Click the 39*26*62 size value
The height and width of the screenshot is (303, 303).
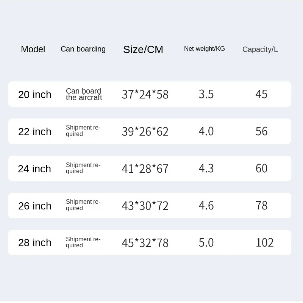click(145, 131)
